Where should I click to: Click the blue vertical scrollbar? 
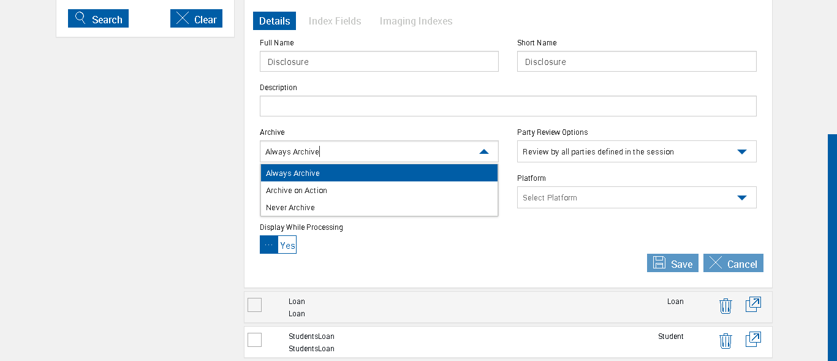click(x=832, y=245)
